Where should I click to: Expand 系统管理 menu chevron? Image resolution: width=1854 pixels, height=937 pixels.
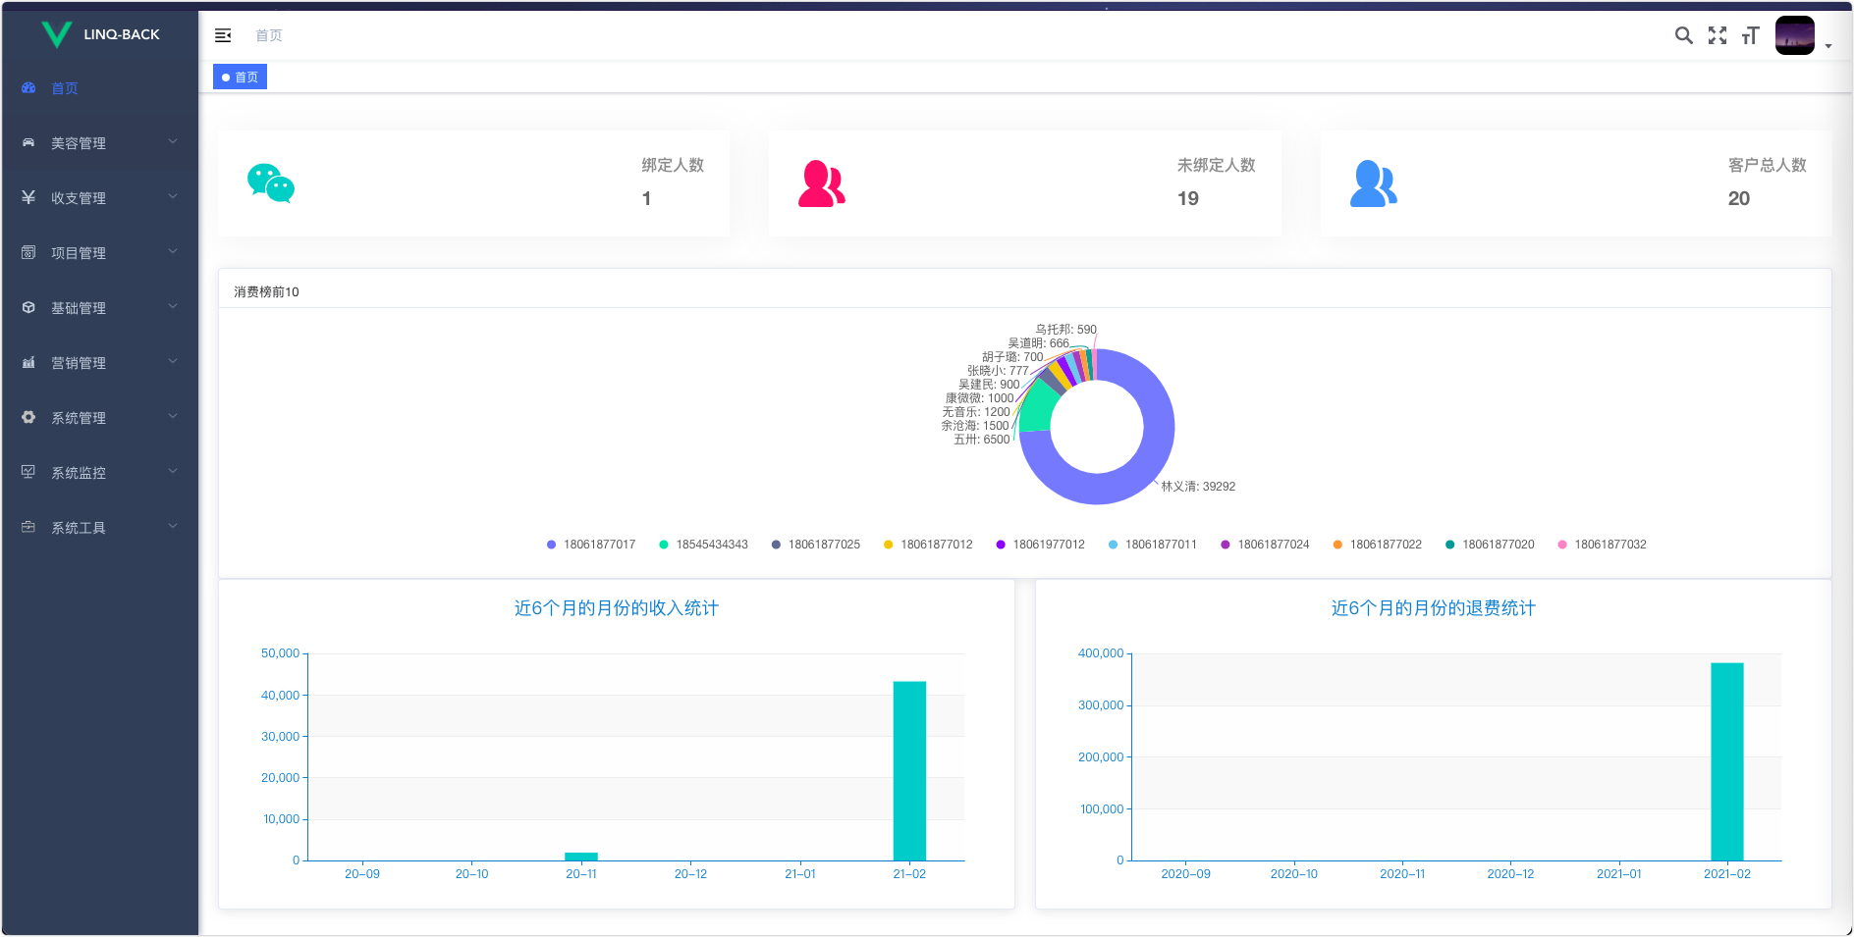[x=173, y=417]
